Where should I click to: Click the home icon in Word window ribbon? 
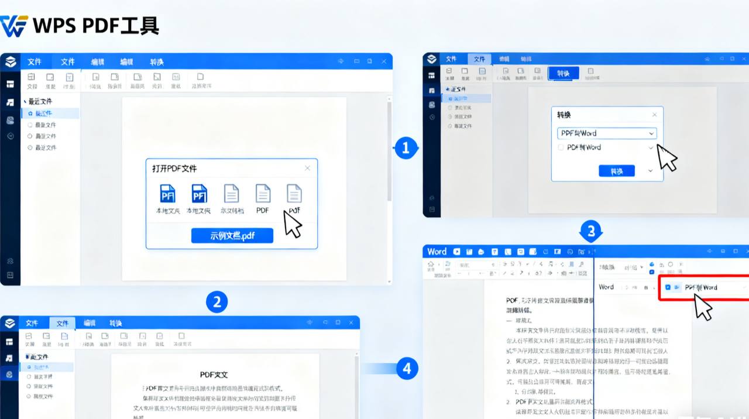click(431, 265)
